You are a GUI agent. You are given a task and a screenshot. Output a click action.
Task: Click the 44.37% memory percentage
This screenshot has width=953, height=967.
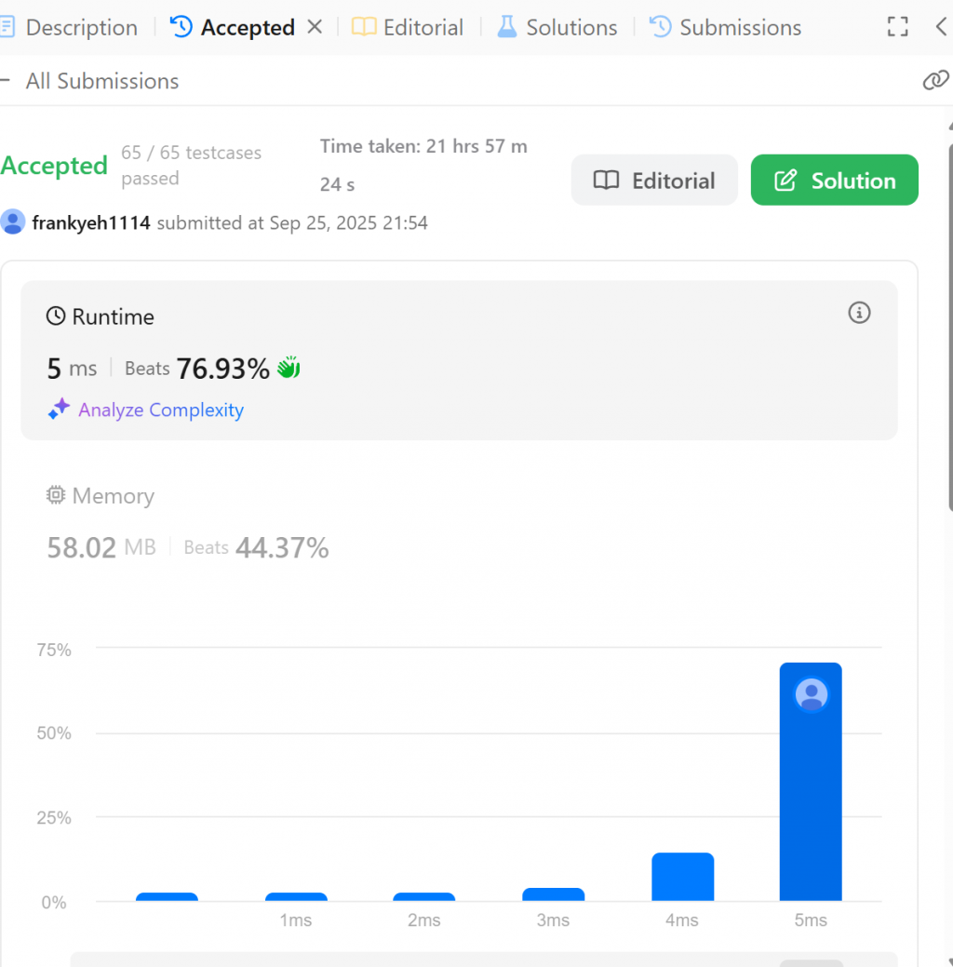click(282, 547)
